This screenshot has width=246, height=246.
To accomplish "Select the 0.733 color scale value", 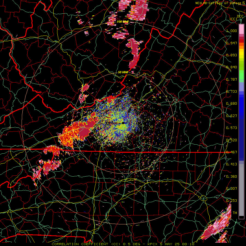I will (x=232, y=92).
